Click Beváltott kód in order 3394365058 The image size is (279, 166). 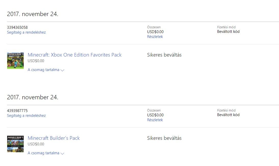click(228, 32)
